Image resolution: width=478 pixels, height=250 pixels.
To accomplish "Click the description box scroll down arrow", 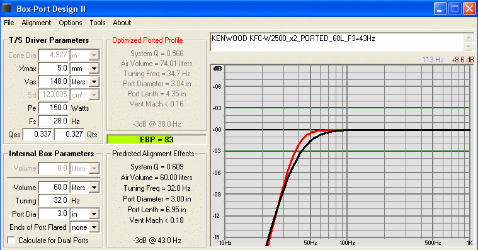I will (x=468, y=47).
